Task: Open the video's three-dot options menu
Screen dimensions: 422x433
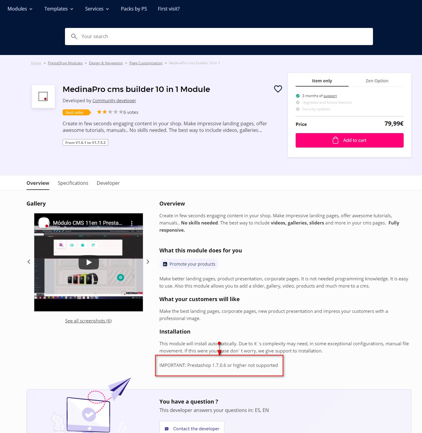Action: pyautogui.click(x=132, y=223)
